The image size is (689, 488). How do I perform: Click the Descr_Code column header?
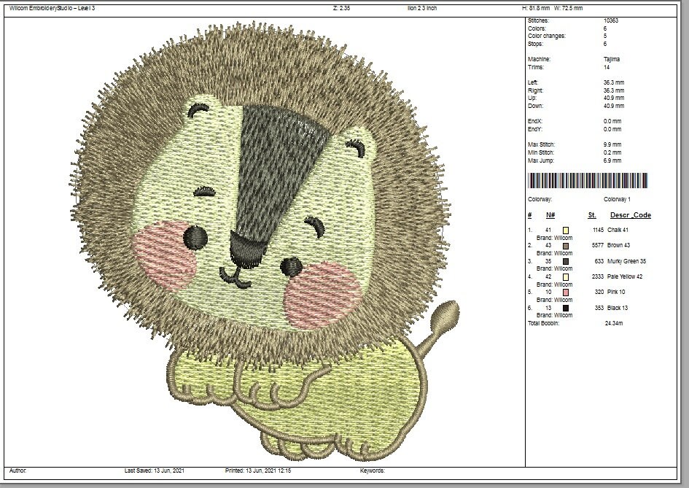[631, 215]
